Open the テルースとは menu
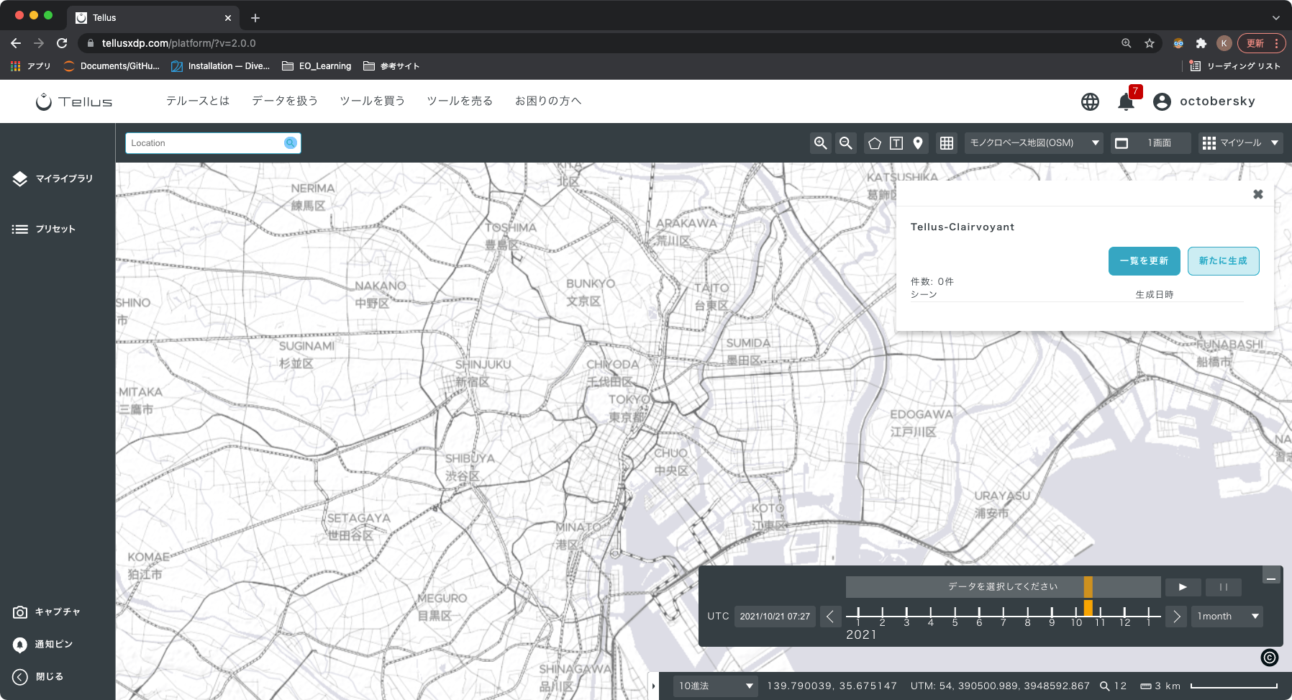Screen dimensions: 1292x700 click(198, 101)
